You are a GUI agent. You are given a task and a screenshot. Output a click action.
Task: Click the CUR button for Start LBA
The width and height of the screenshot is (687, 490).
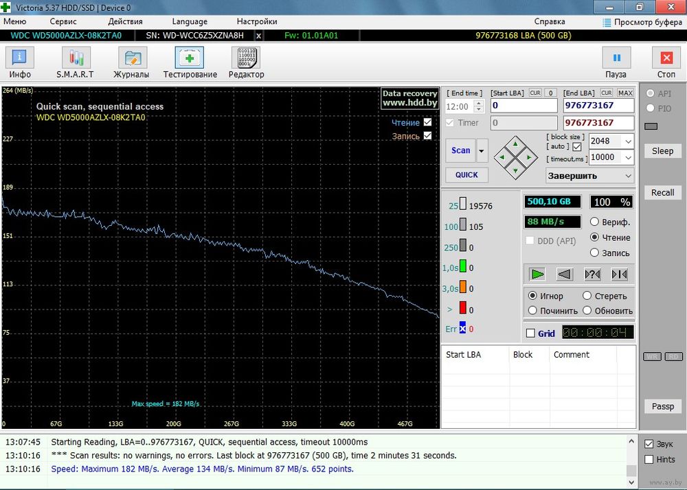tap(535, 93)
